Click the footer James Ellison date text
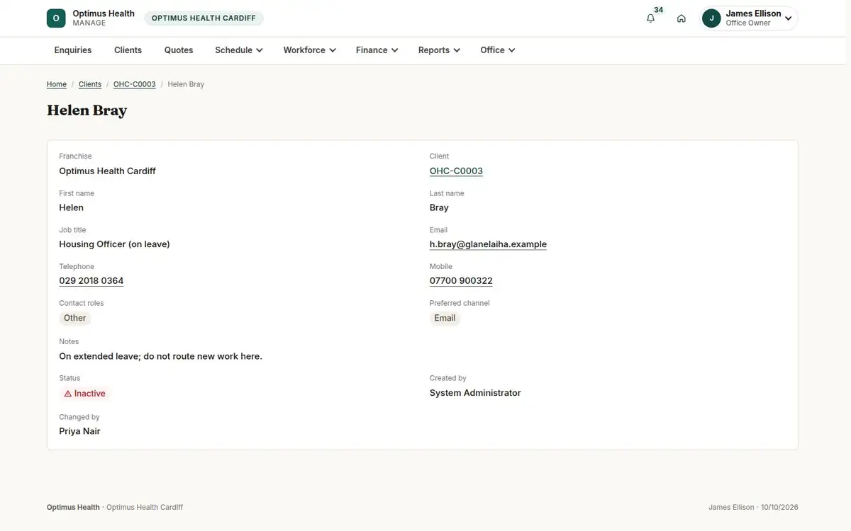 (753, 507)
